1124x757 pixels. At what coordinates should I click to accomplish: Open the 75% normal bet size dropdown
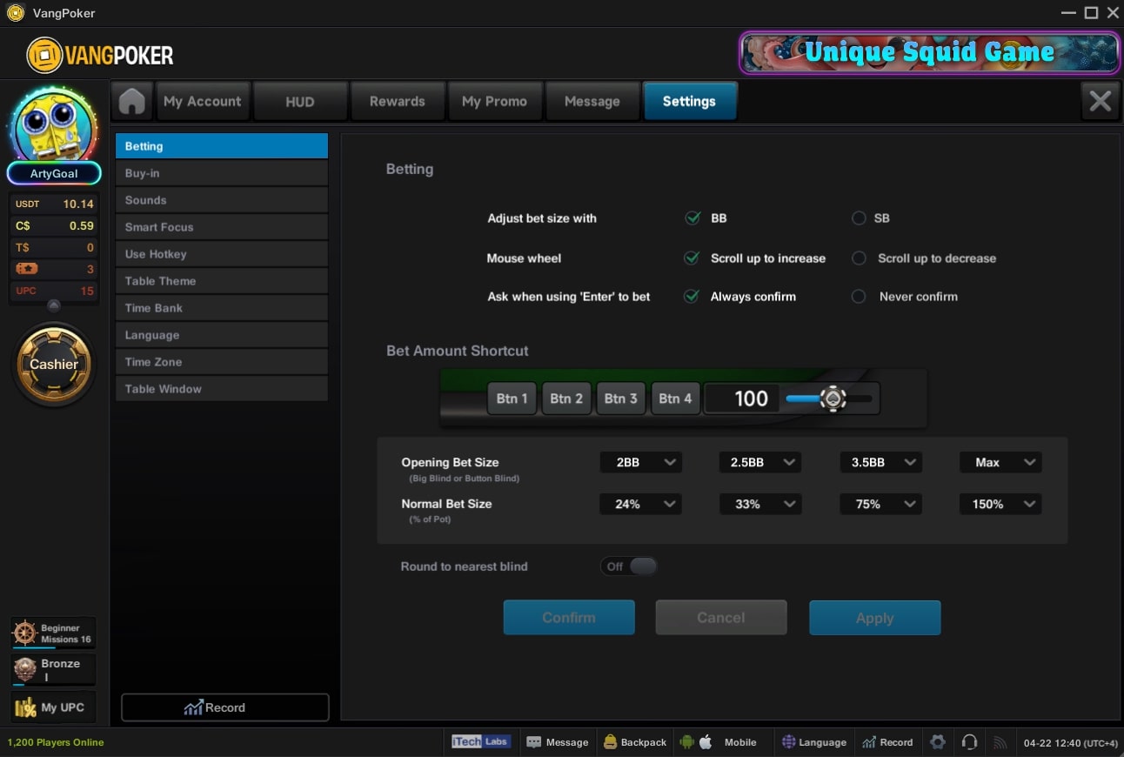click(880, 504)
